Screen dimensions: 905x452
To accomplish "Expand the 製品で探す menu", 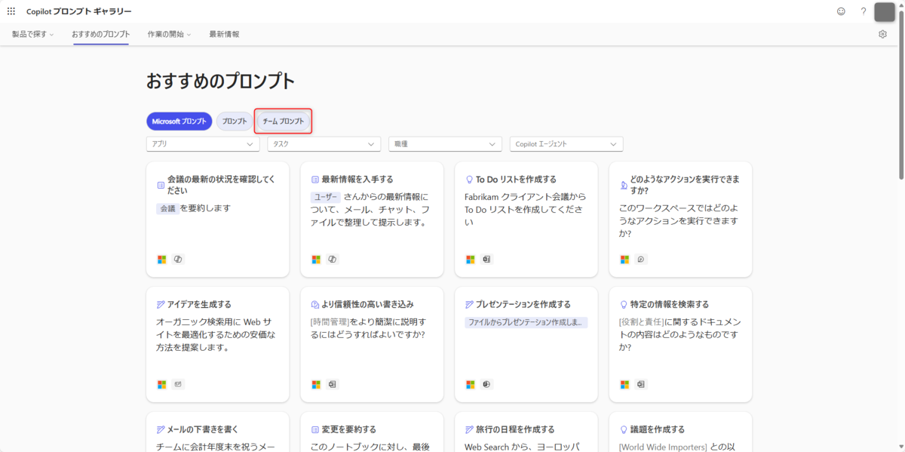I will (33, 34).
